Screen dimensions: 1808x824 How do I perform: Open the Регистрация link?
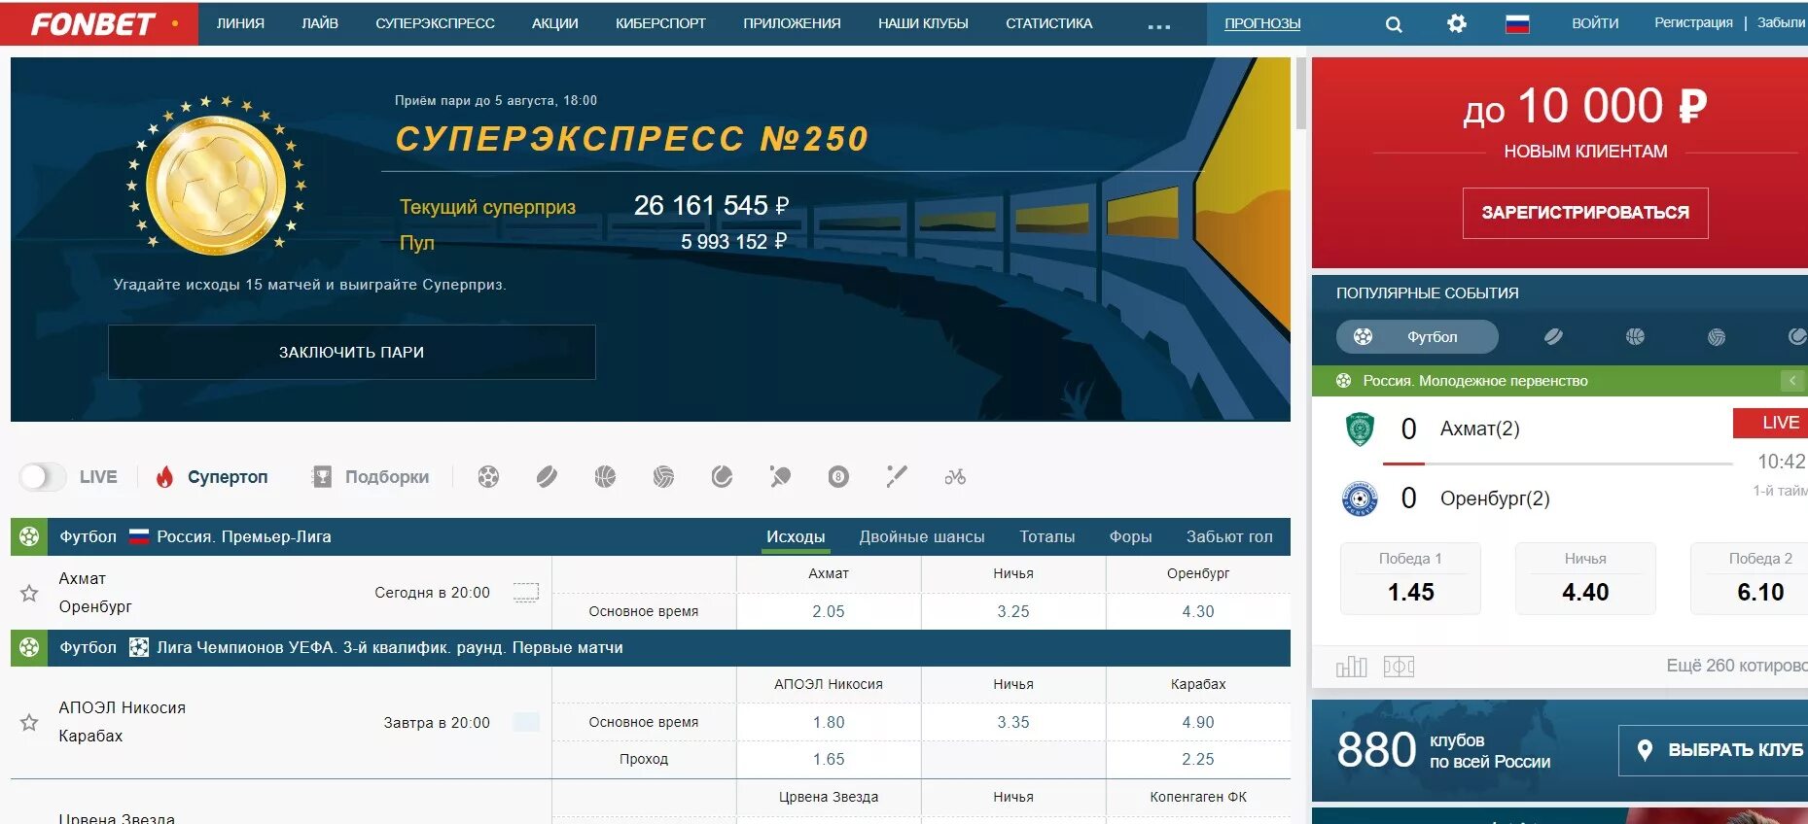click(1693, 22)
